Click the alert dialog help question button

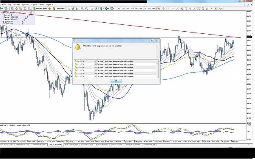151,40
